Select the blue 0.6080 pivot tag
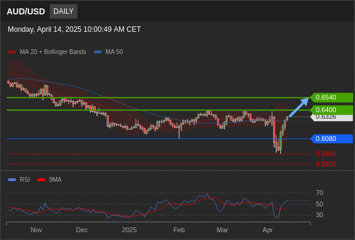Image resolution: width=355 pixels, height=240 pixels. point(332,139)
